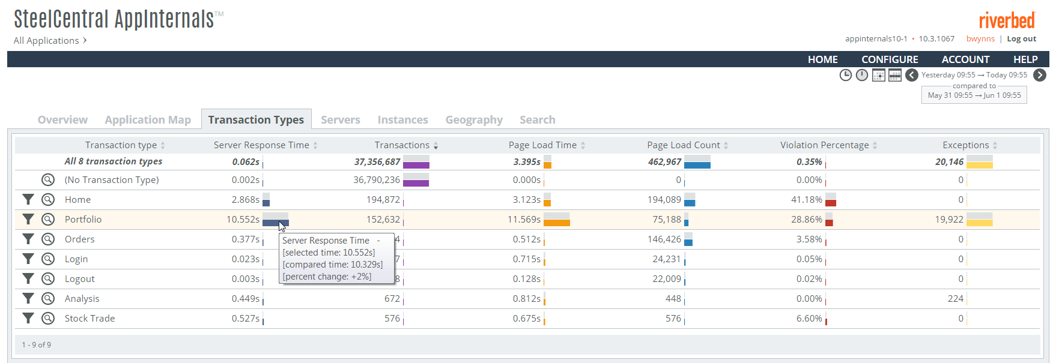The height and width of the screenshot is (363, 1056).
Task: Switch to the Servers tab
Action: click(341, 119)
